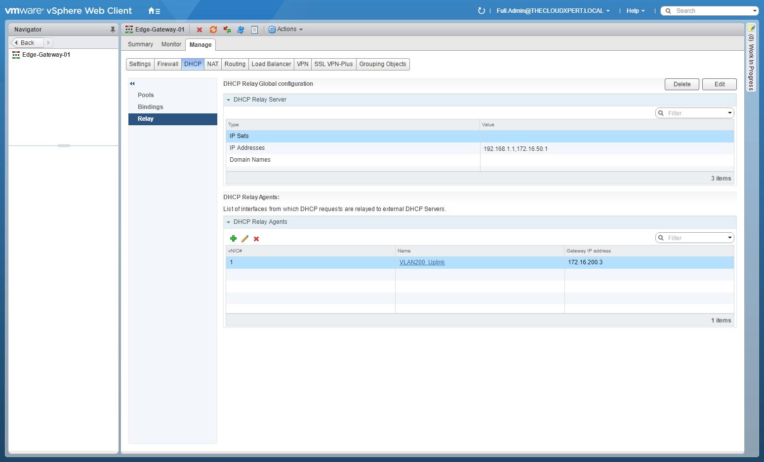
Task: Collapse the DHCP Relay Server section
Action: pos(229,100)
